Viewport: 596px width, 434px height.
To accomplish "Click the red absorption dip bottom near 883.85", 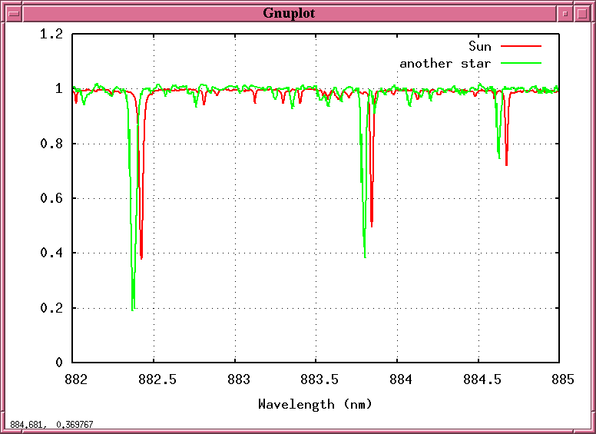I will (x=372, y=224).
